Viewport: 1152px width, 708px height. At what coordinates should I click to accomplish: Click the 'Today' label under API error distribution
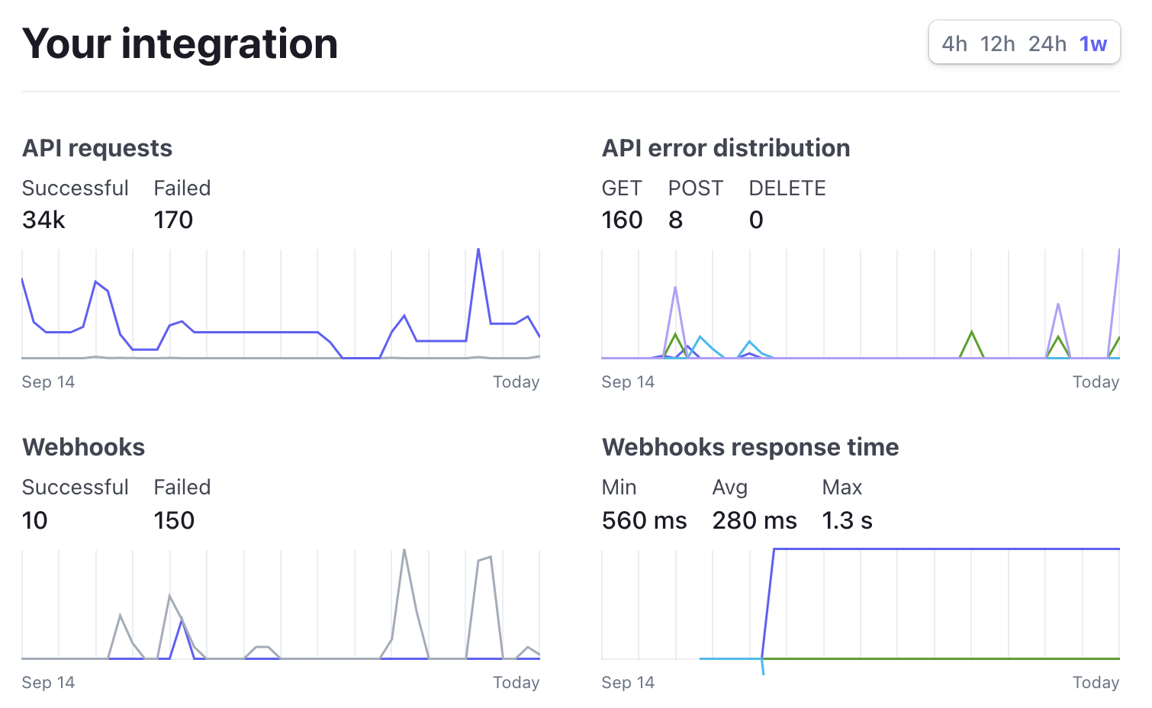(x=1096, y=382)
